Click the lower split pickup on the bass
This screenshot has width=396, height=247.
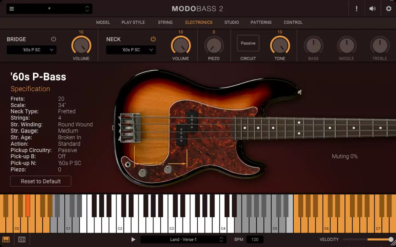[x=181, y=135]
